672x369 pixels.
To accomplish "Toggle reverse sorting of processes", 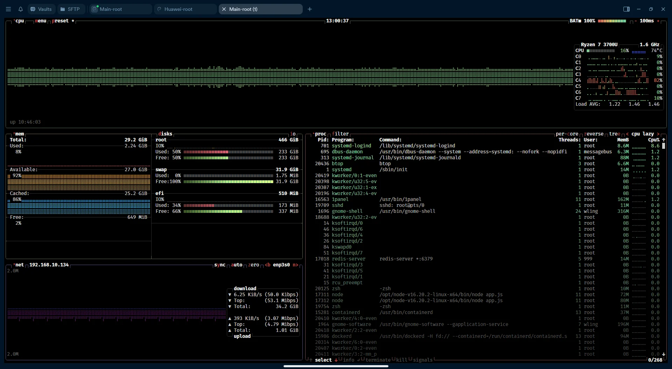I will point(594,134).
